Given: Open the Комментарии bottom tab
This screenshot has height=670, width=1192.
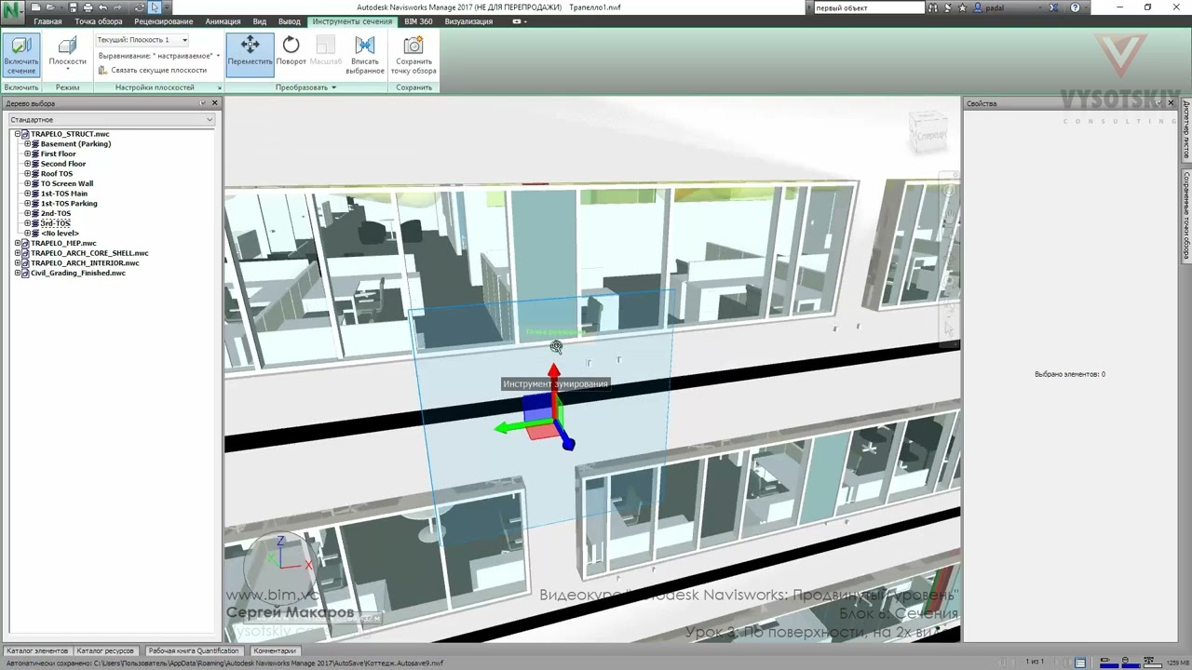Looking at the screenshot, I should tap(275, 650).
